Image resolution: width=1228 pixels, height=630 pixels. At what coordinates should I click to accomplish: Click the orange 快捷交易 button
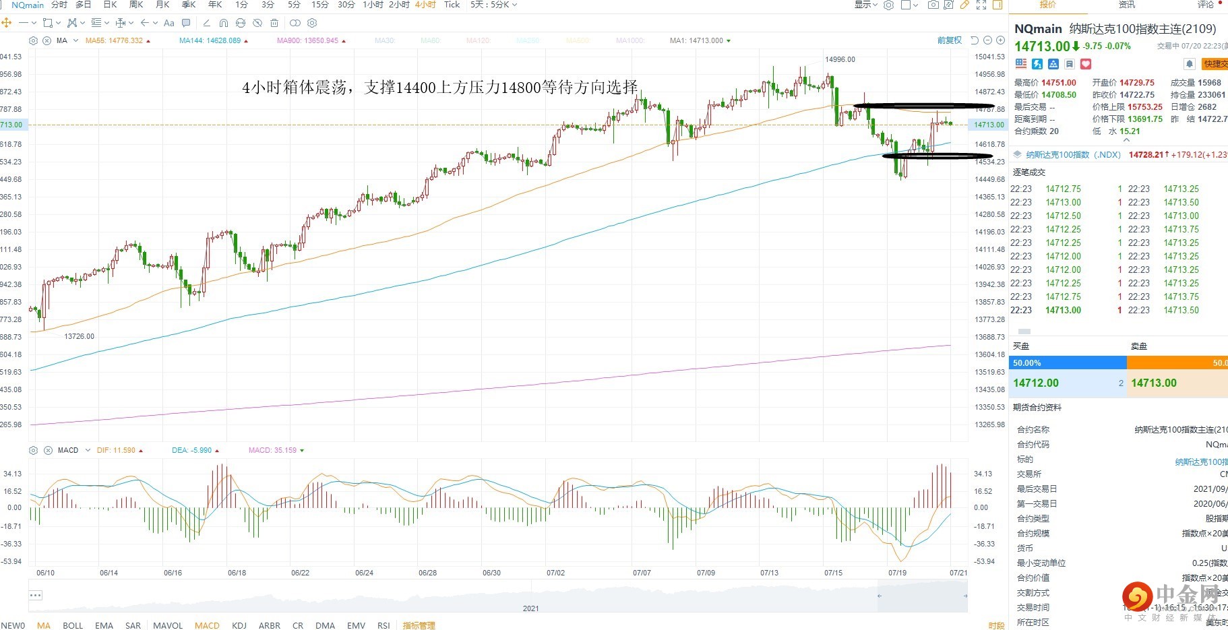(1216, 64)
